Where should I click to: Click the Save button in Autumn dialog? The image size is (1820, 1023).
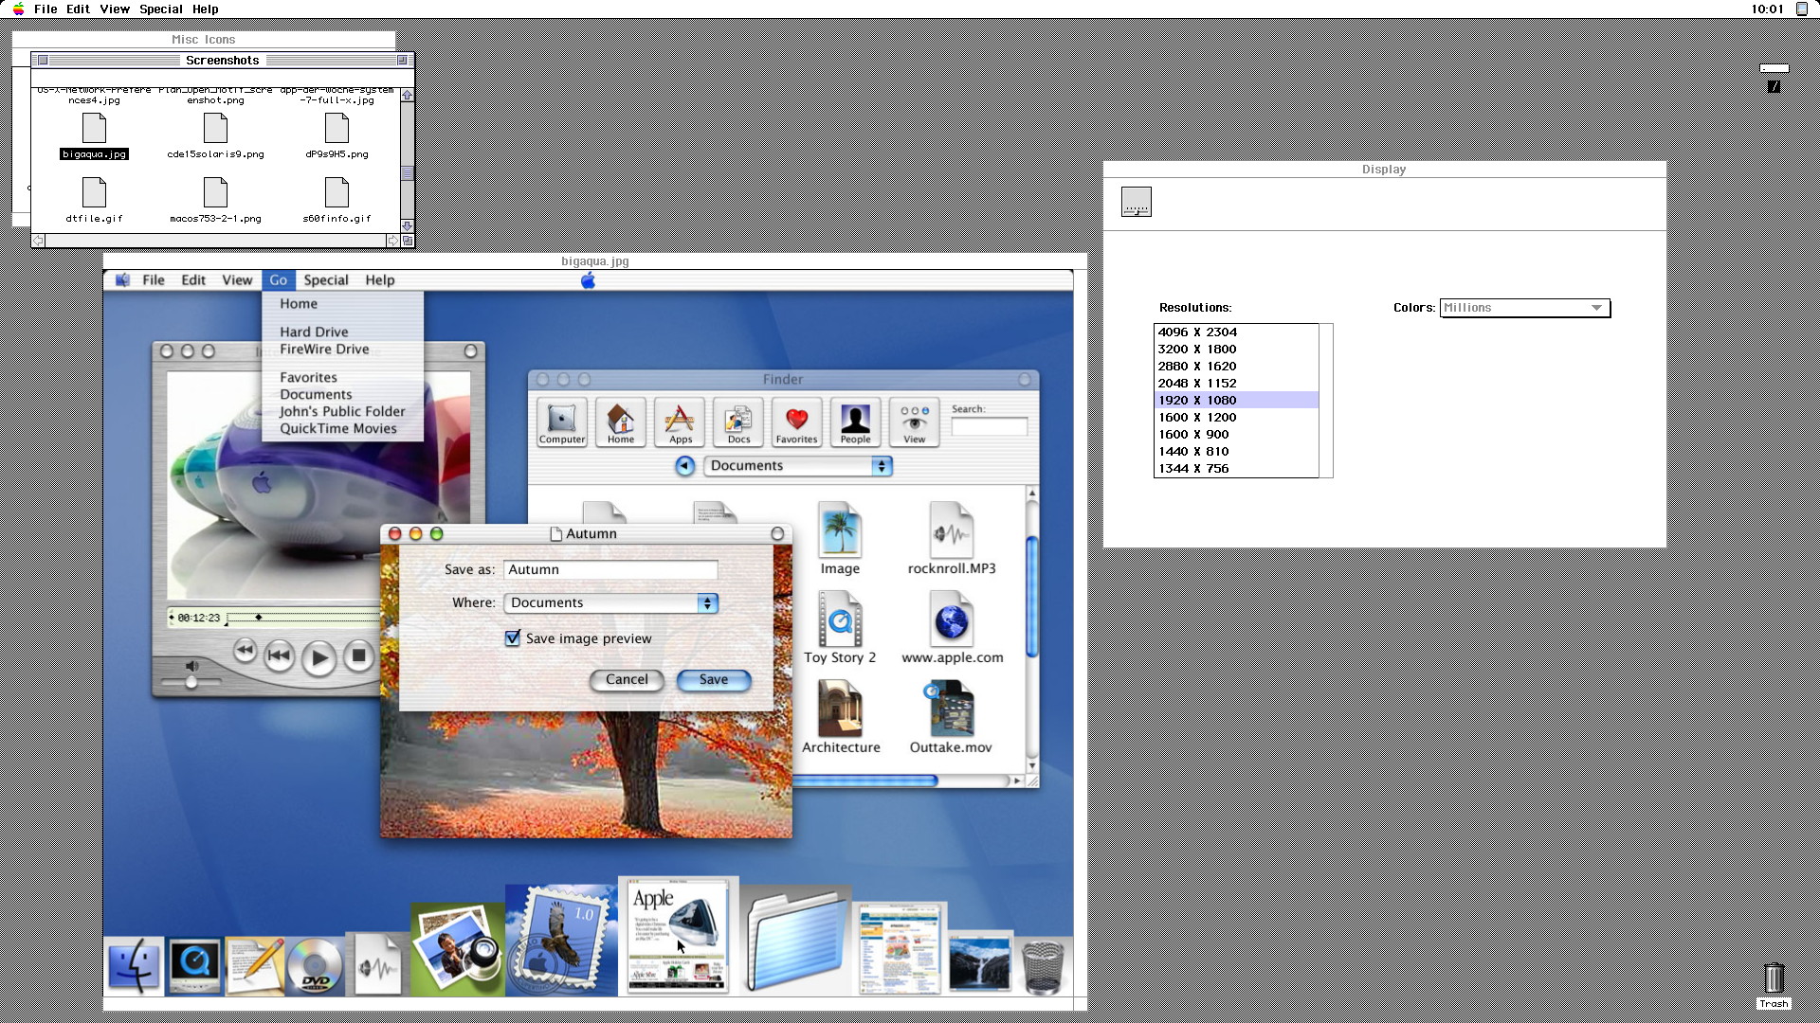(714, 680)
